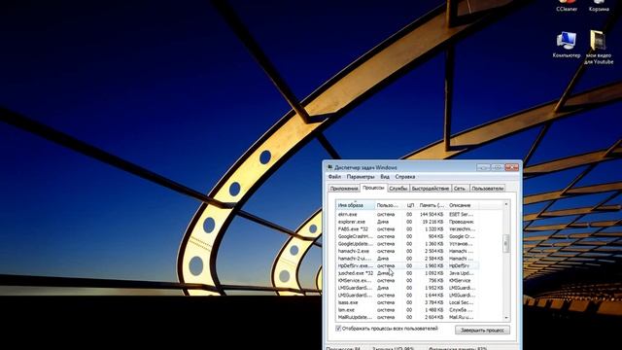Open the Корзина recycle bin icon
Viewport: 622px width, 350px height.
point(599,6)
